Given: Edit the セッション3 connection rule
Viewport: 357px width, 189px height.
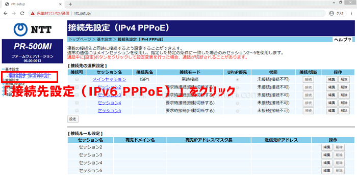Looking at the screenshot, I should (327, 155).
